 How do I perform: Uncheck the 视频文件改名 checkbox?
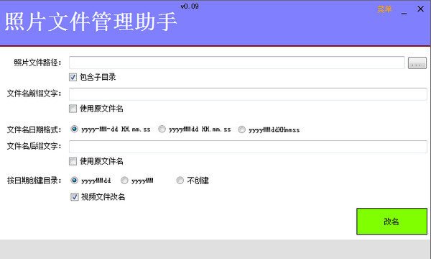[75, 197]
